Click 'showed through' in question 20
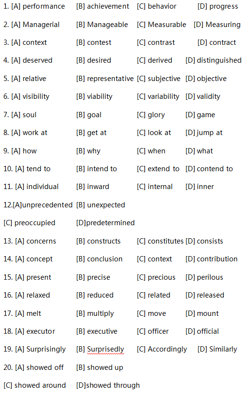245x394 pixels. (x=113, y=385)
